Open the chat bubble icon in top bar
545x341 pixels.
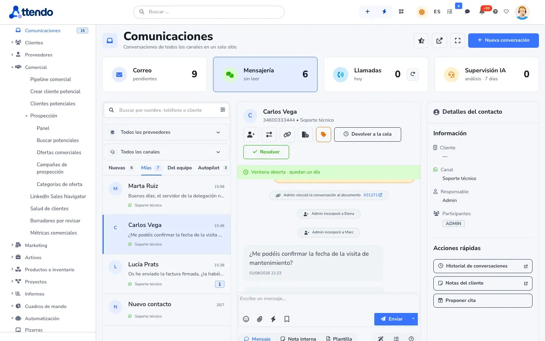[467, 12]
